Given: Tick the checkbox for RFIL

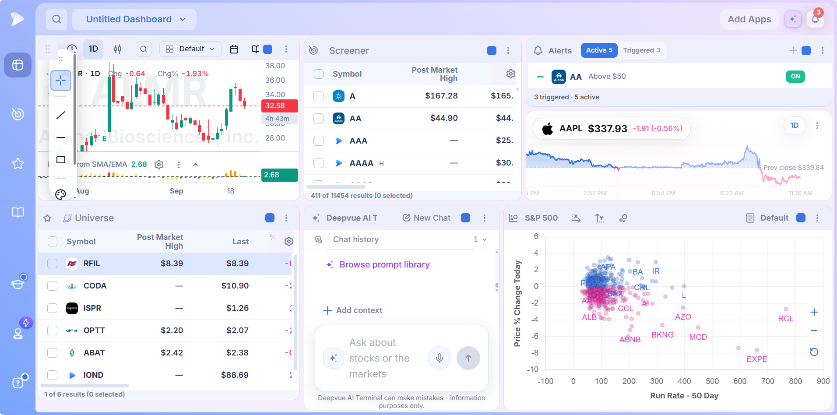Looking at the screenshot, I should 53,264.
